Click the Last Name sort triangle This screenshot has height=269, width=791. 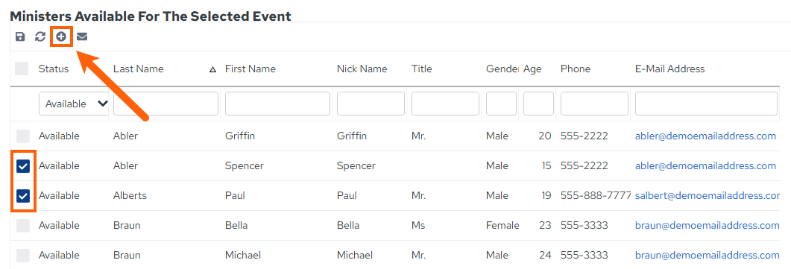tap(213, 69)
